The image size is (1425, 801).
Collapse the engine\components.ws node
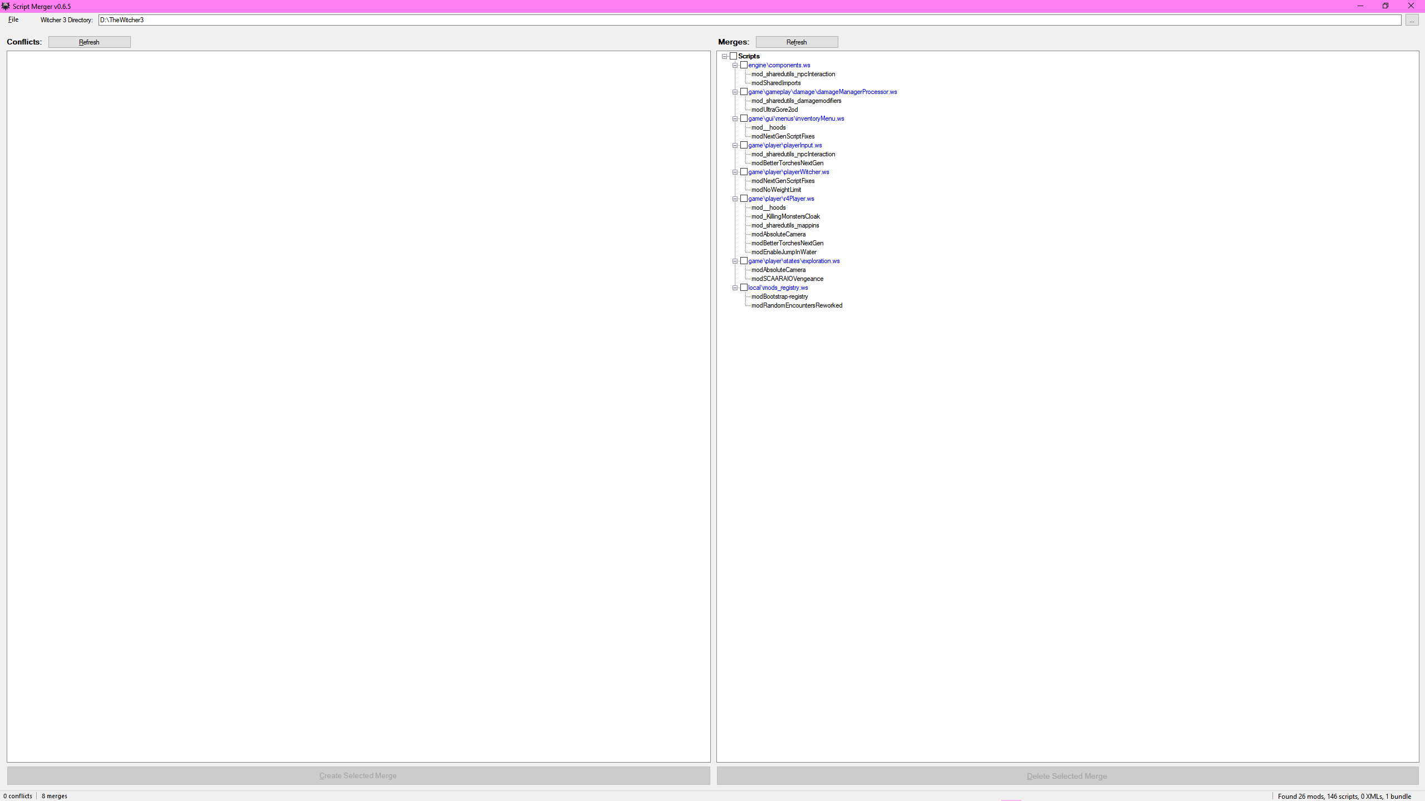735,65
